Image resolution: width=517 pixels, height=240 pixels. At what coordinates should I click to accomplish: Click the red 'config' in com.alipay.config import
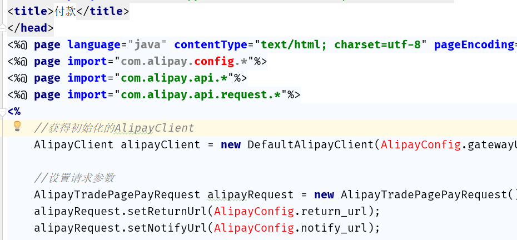214,61
